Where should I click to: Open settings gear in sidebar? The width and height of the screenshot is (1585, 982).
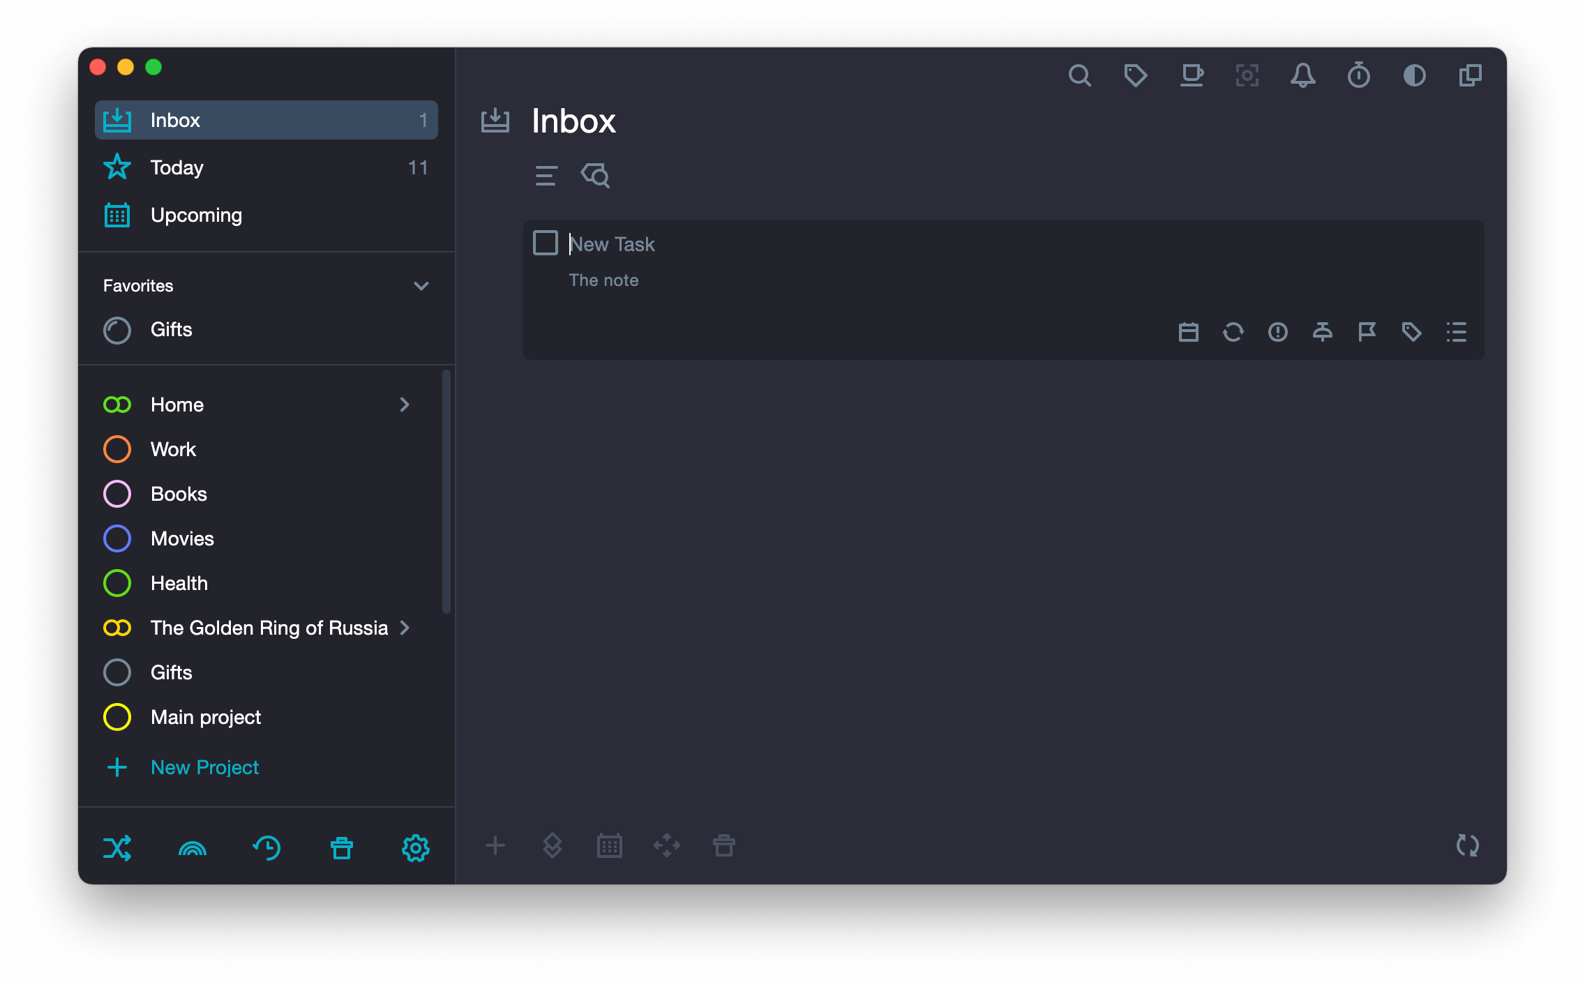pos(416,848)
